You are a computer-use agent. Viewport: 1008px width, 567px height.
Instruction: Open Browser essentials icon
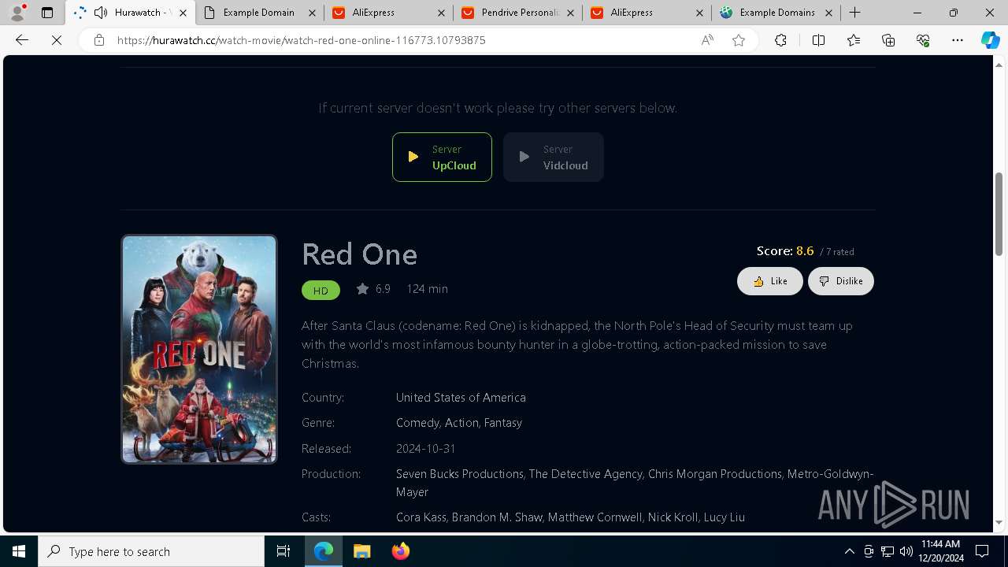point(923,40)
